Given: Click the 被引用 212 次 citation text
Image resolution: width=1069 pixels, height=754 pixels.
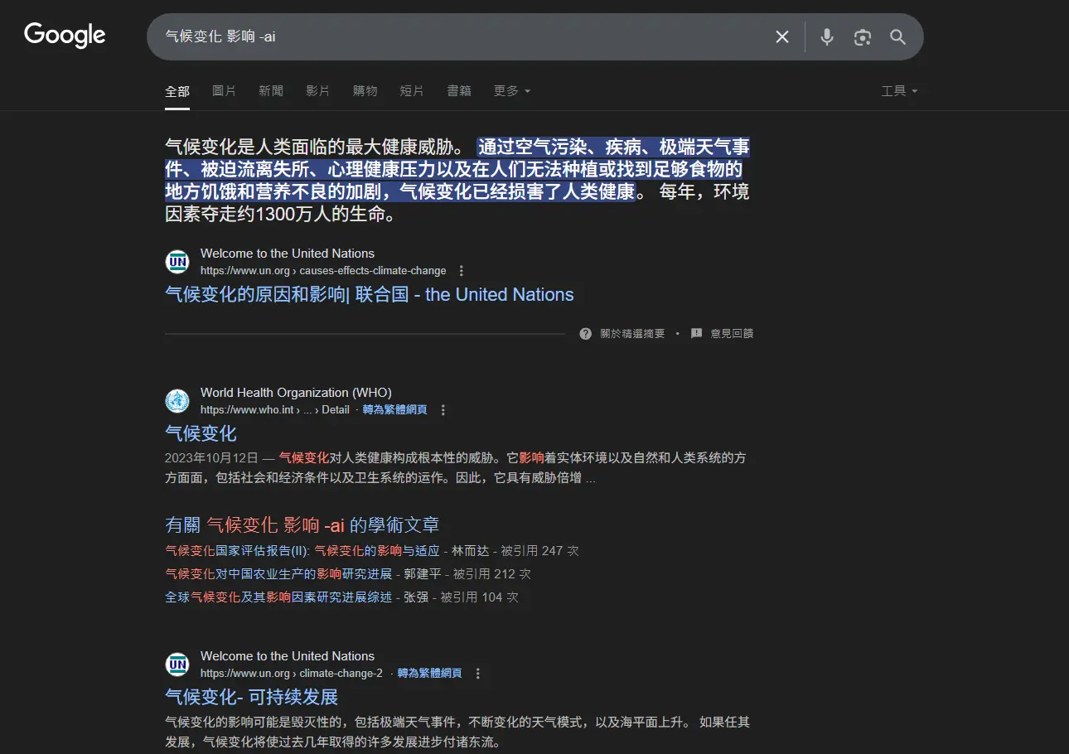Looking at the screenshot, I should coord(491,573).
